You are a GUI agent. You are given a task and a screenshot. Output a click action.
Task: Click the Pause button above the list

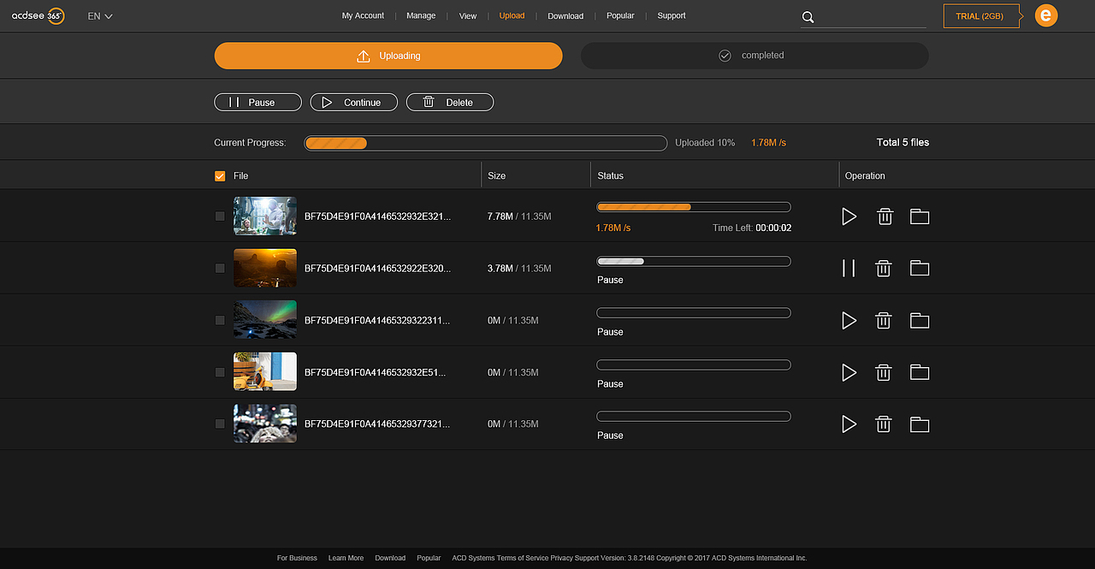coord(257,102)
